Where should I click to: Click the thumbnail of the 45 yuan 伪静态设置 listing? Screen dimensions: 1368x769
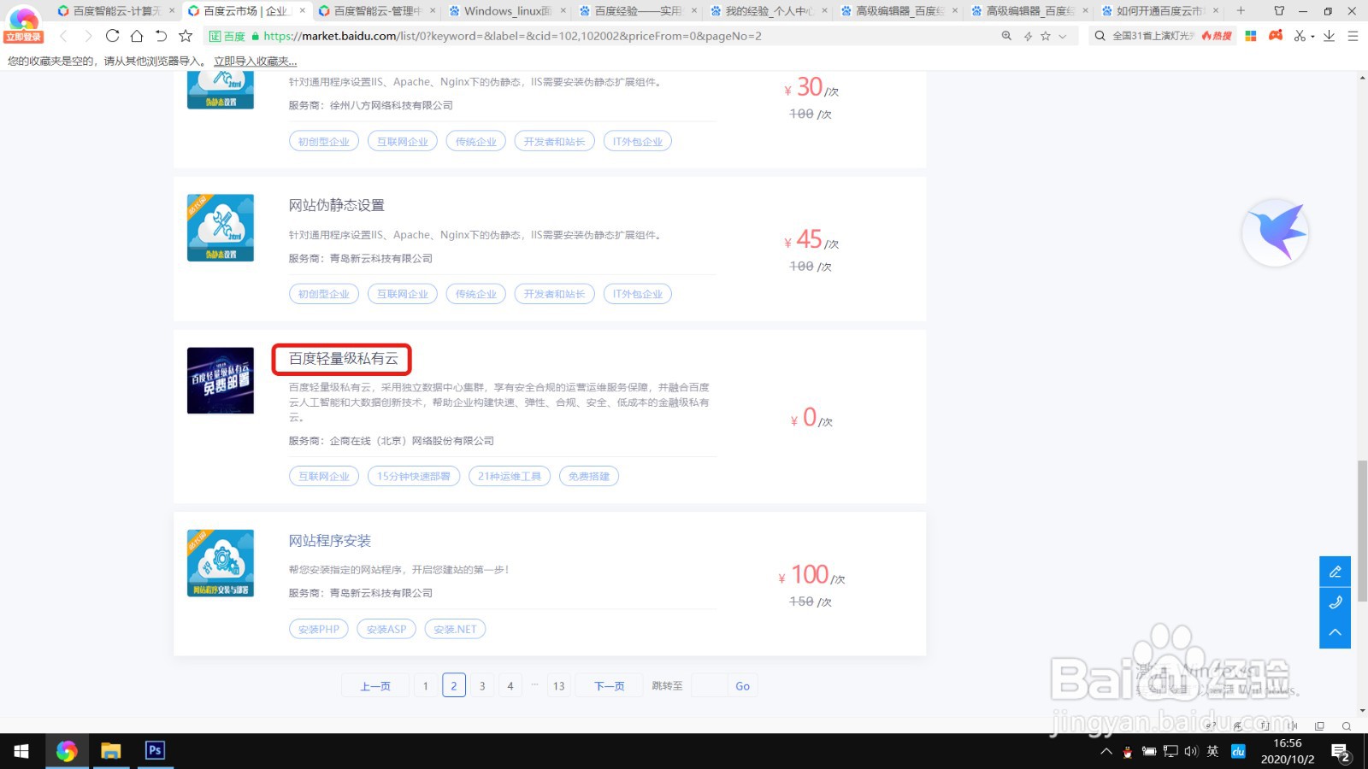[221, 227]
